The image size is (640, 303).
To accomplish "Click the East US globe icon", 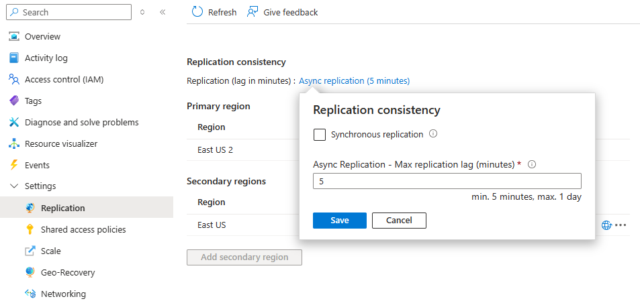I will 606,225.
